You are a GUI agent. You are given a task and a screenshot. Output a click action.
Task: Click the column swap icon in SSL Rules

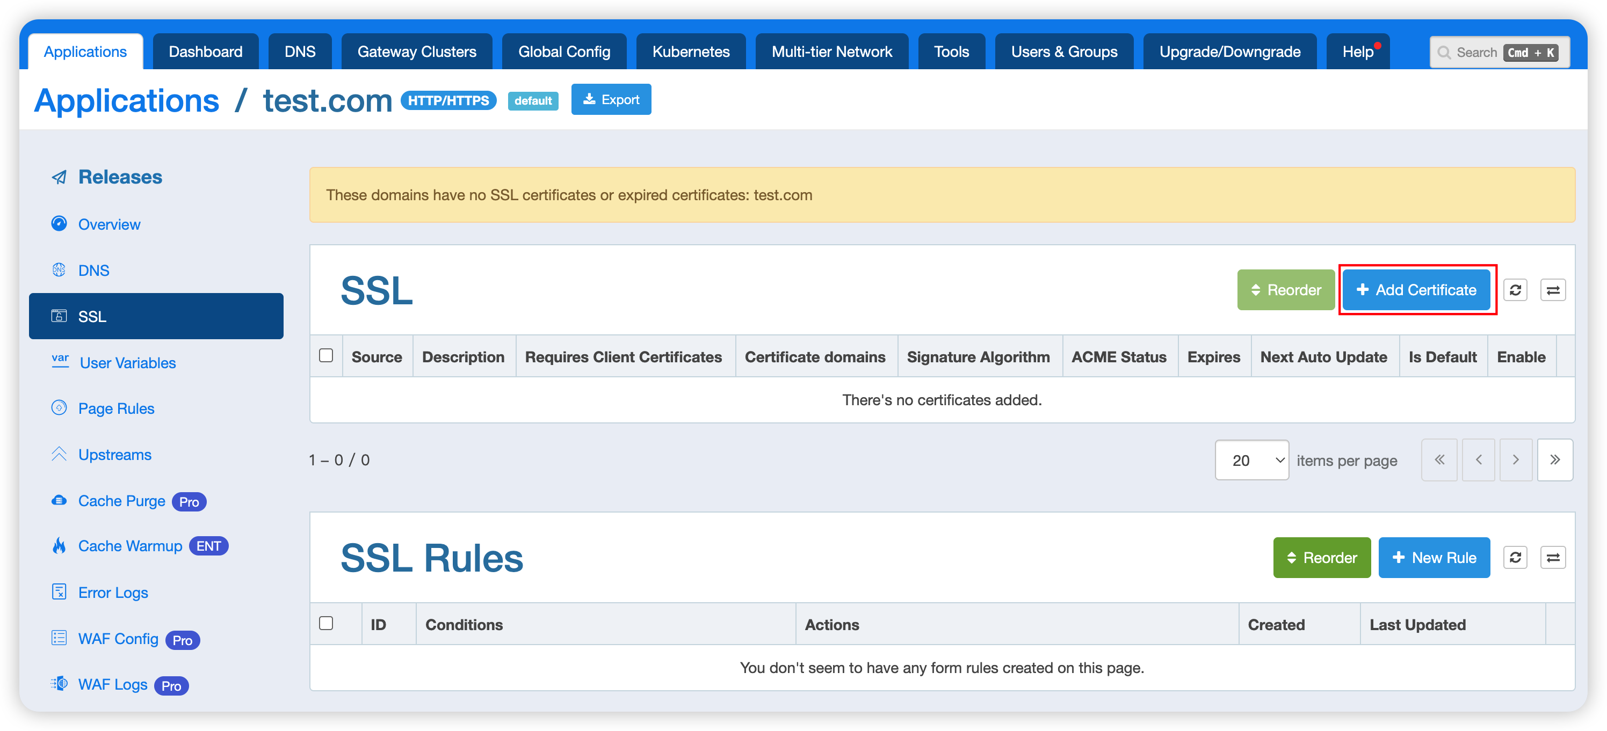[x=1553, y=558]
